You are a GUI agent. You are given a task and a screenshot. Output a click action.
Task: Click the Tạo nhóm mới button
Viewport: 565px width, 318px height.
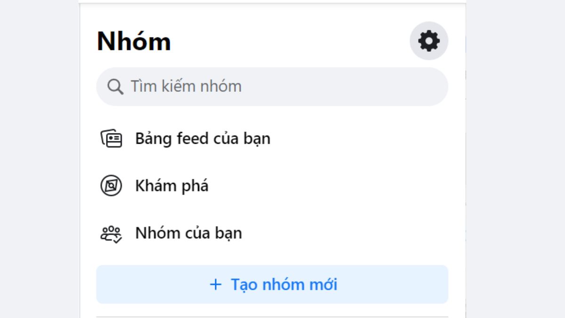[x=272, y=285]
